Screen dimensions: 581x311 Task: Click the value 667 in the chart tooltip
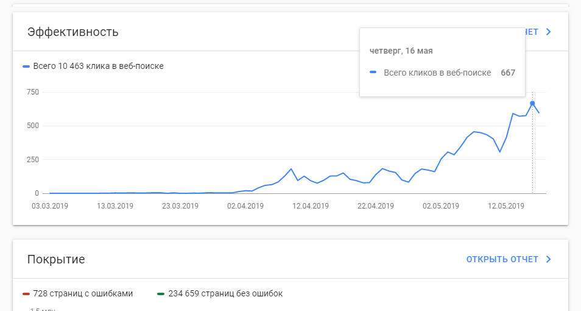click(508, 73)
